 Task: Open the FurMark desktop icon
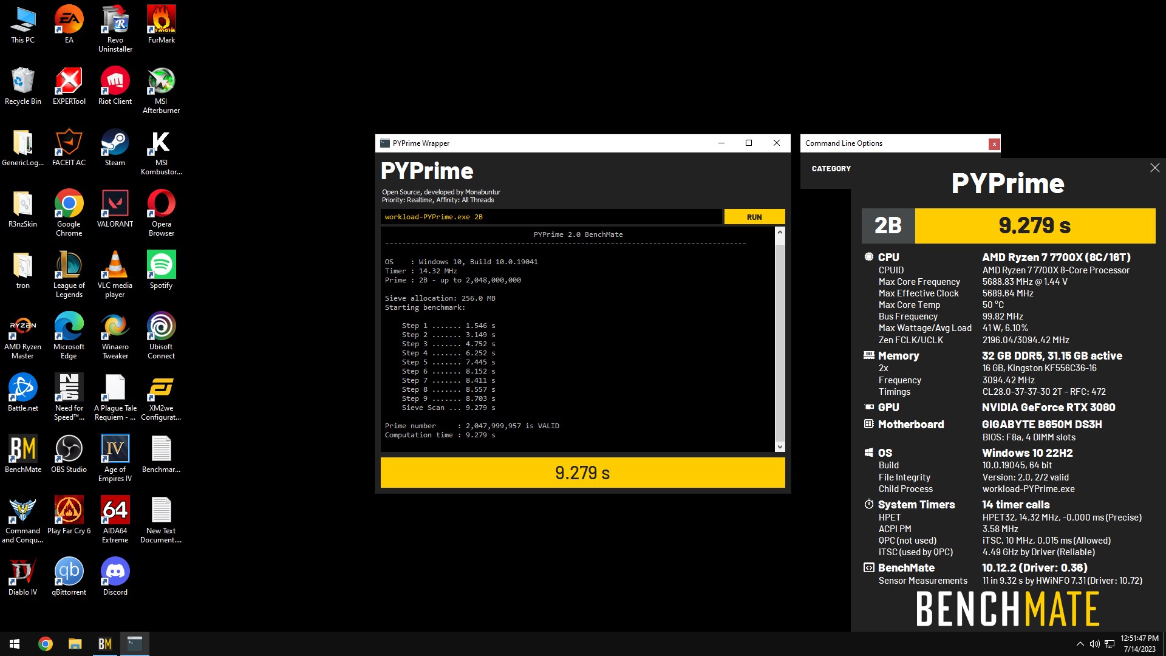[161, 25]
